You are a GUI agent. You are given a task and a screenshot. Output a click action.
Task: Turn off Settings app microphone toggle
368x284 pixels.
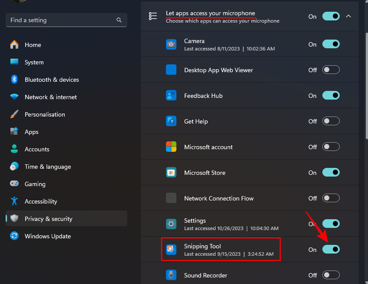tap(331, 224)
